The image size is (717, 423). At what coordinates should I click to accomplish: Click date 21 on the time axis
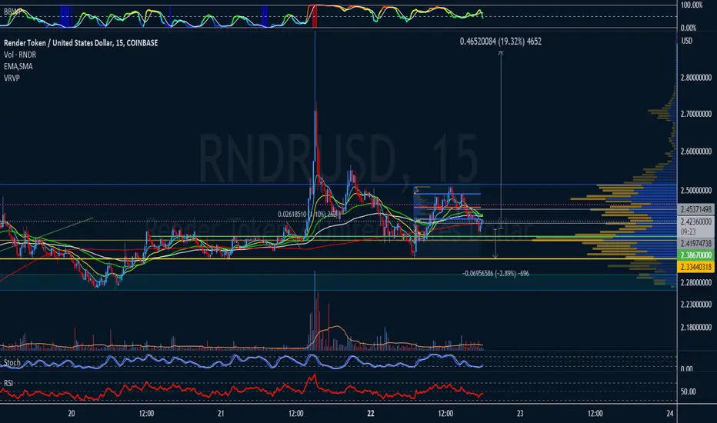(x=221, y=414)
